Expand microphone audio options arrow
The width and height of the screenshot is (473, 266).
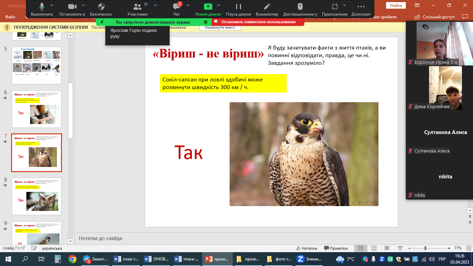52,5
